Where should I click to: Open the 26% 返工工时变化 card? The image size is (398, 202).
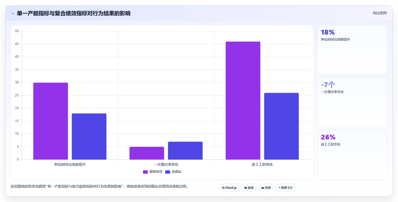click(x=352, y=155)
